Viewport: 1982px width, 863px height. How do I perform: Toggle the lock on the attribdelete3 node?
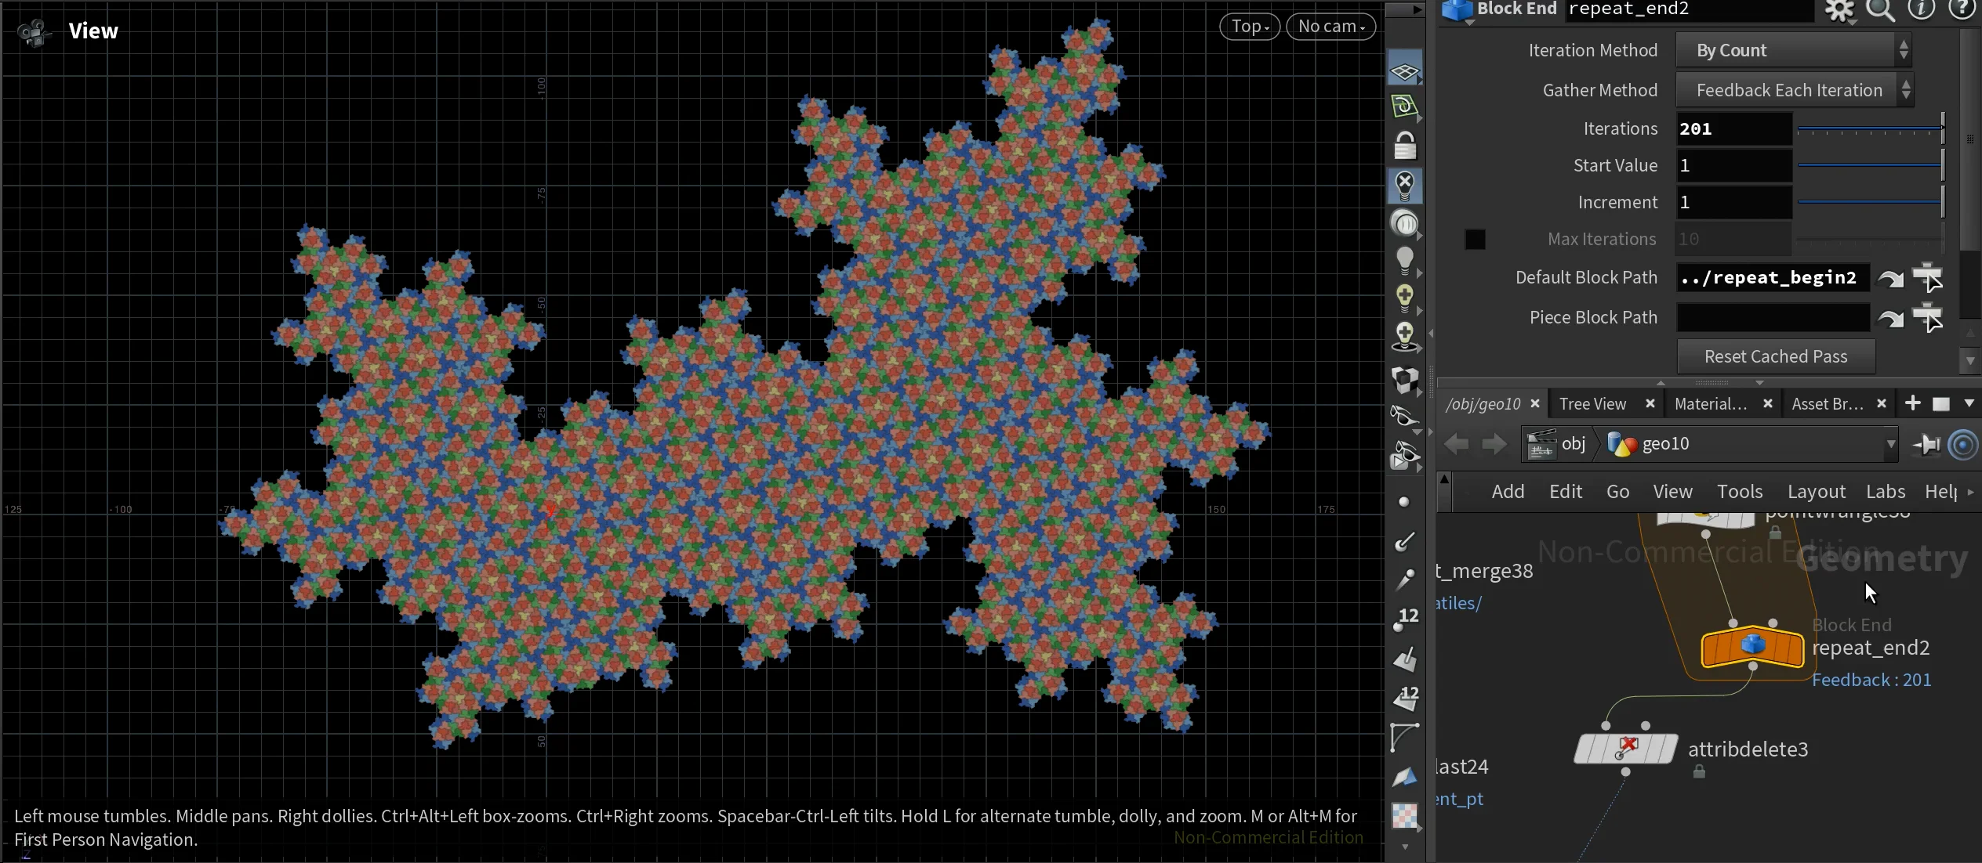(x=1698, y=771)
